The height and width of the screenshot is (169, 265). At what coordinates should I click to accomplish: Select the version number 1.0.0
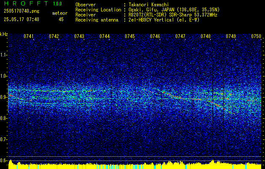click(x=57, y=3)
